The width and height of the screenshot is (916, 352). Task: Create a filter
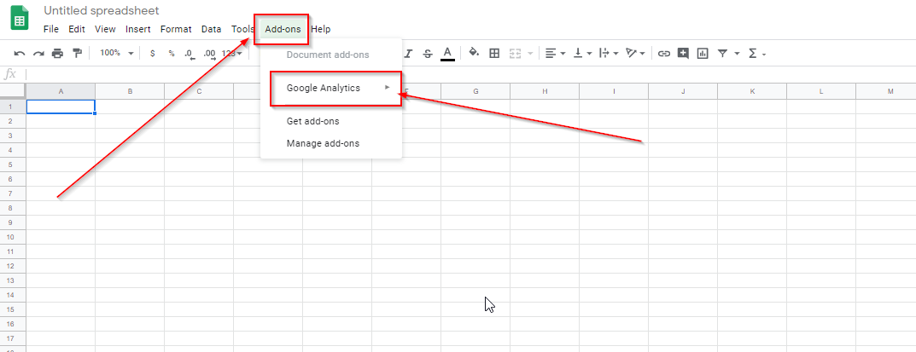click(x=722, y=54)
